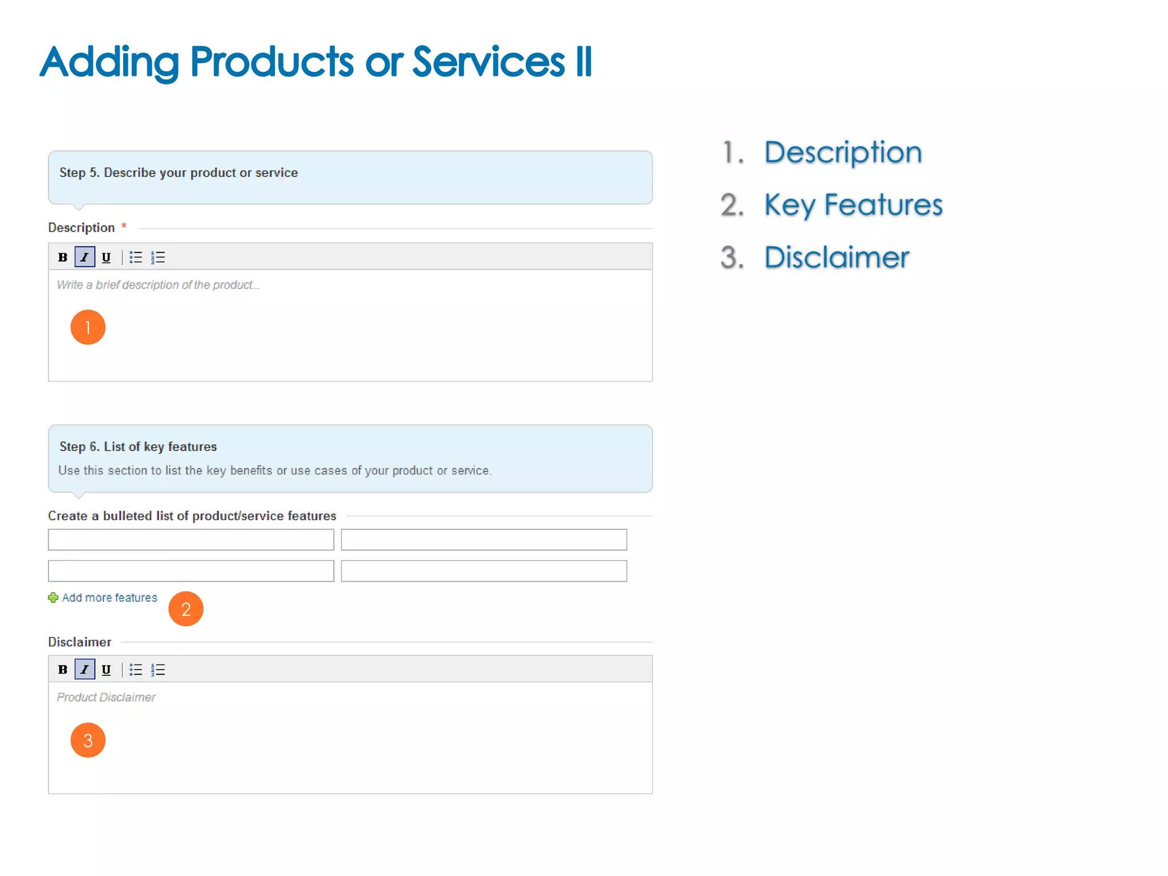The width and height of the screenshot is (1168, 876).
Task: Click the Step 5 Describe your product heading
Action: pos(179,173)
